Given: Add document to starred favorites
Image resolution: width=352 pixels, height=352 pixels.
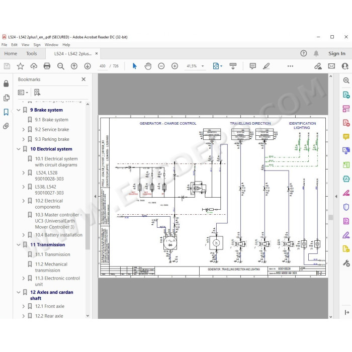Looking at the screenshot, I should click(20, 66).
